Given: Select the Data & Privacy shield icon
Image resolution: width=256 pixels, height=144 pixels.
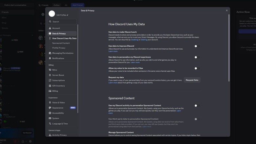Looking at the screenshot, I should point(50,34).
